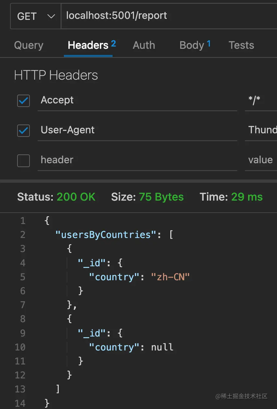Viewport: 277px width, 409px height.
Task: Click the "usersByCountries" key in response
Action: point(103,234)
